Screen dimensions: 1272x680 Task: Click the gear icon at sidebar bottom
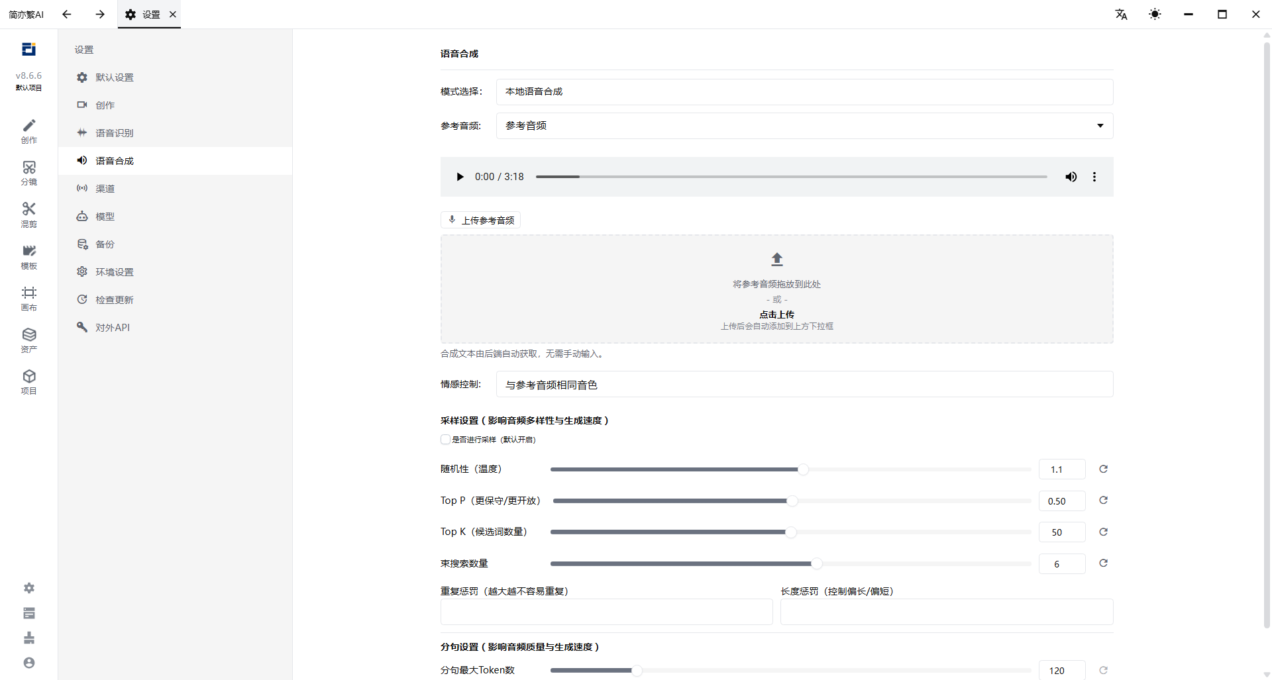click(28, 588)
